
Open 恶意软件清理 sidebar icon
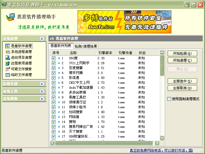(x=7, y=46)
